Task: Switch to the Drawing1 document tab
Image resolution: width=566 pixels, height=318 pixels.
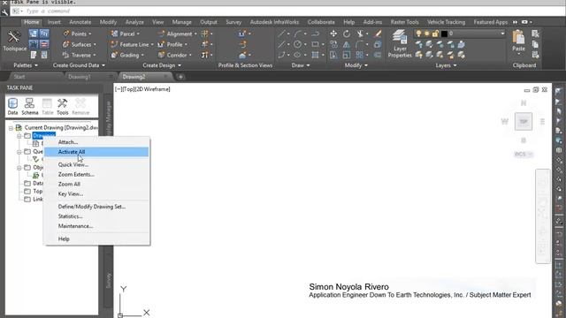Action: pyautogui.click(x=80, y=77)
